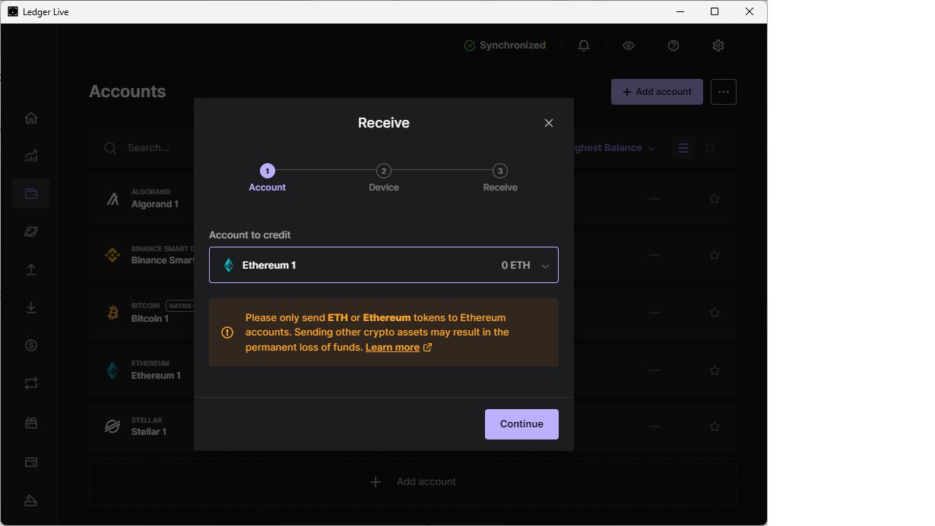Open the notifications bell icon
The height and width of the screenshot is (526, 935).
[x=584, y=46]
